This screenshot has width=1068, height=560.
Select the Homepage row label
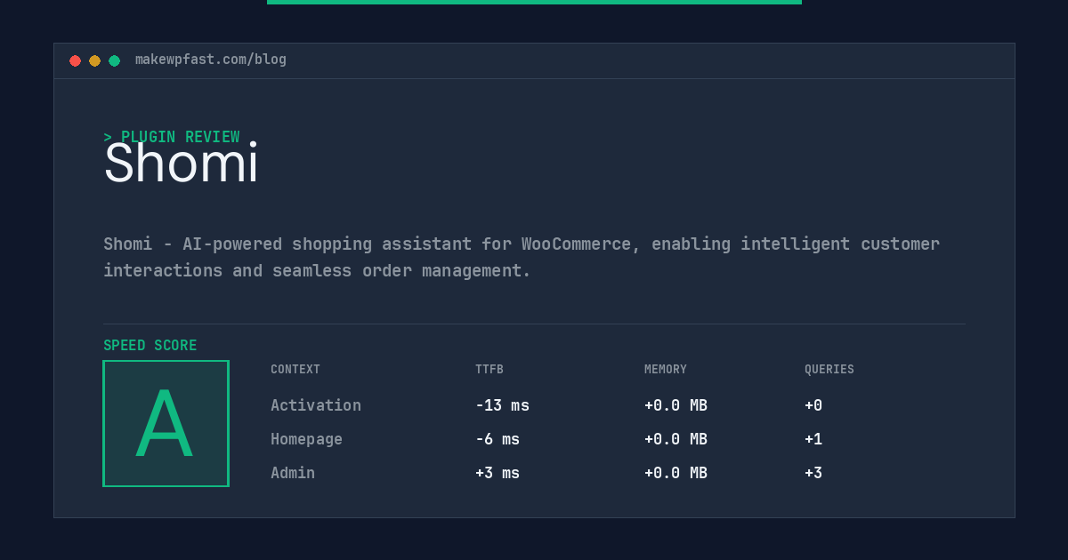point(306,439)
